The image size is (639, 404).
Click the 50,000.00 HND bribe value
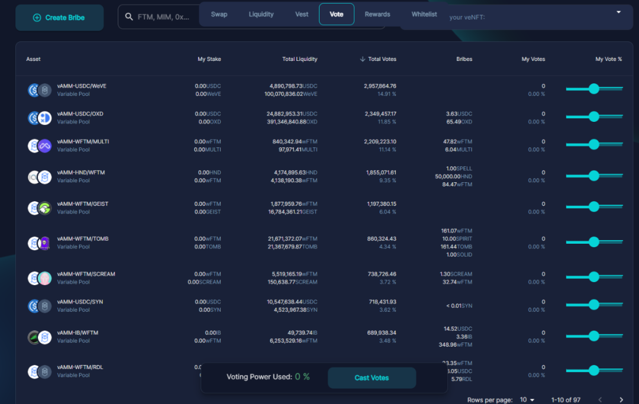click(x=454, y=176)
